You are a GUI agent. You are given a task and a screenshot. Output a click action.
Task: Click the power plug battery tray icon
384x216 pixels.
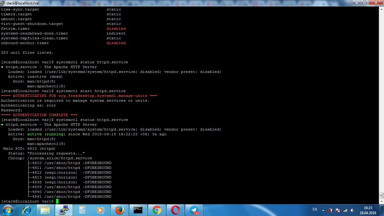point(330,210)
